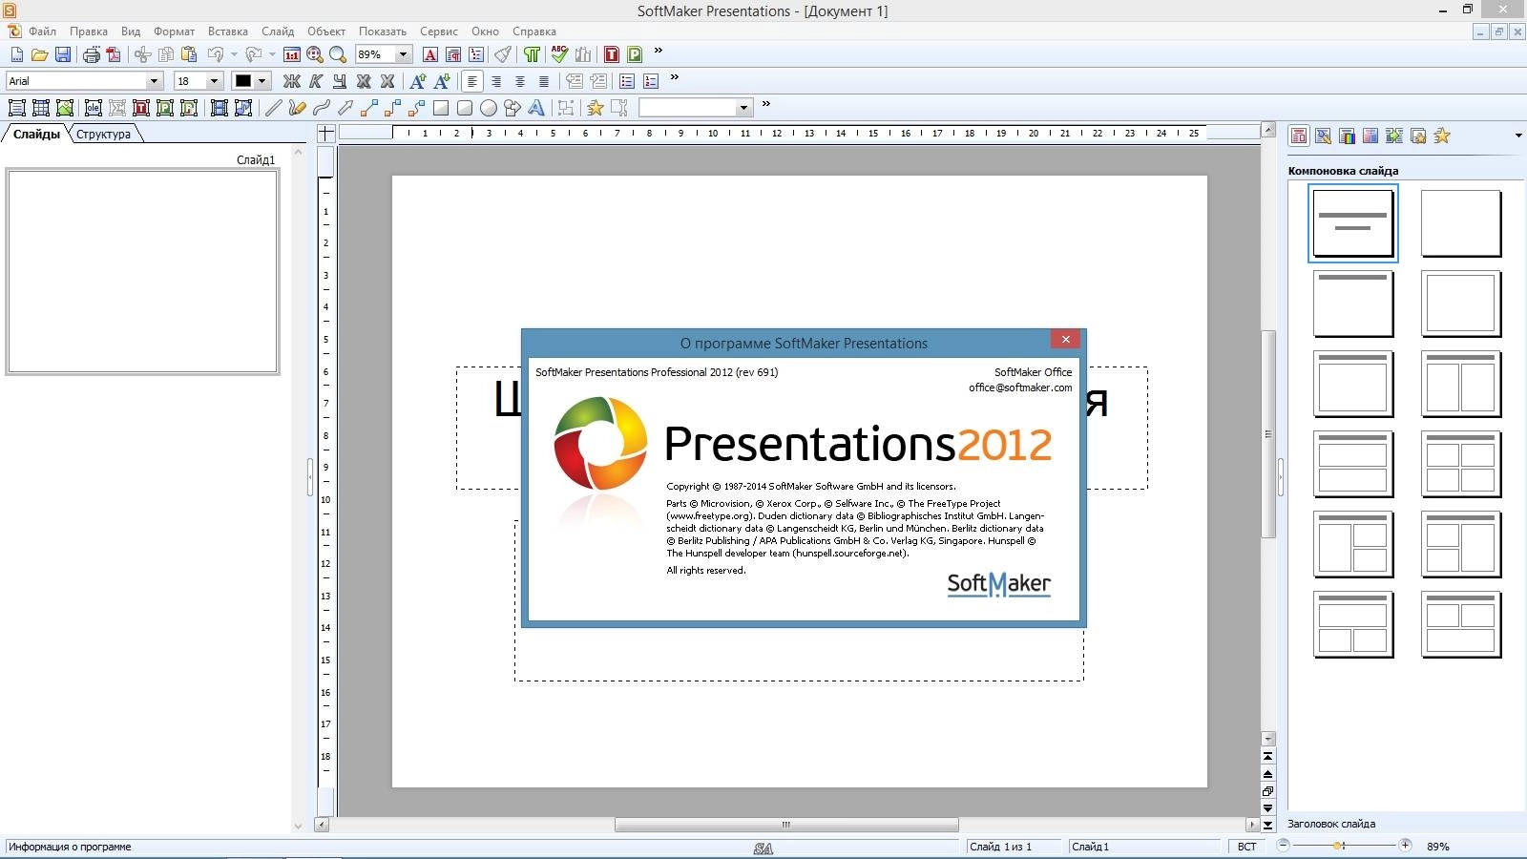The width and height of the screenshot is (1527, 859).
Task: Insert an OLE object frame
Action: click(x=94, y=108)
